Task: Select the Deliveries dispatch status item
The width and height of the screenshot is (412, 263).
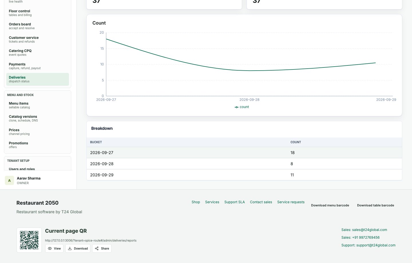Action: coord(37,79)
